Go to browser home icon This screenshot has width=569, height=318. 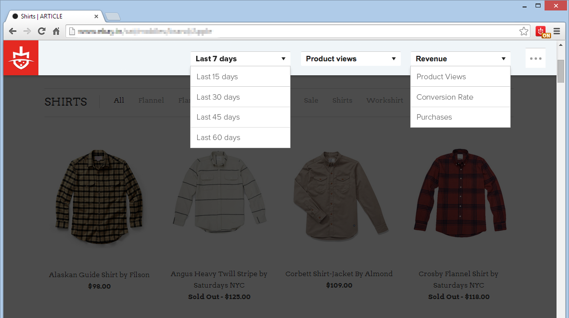(x=56, y=31)
